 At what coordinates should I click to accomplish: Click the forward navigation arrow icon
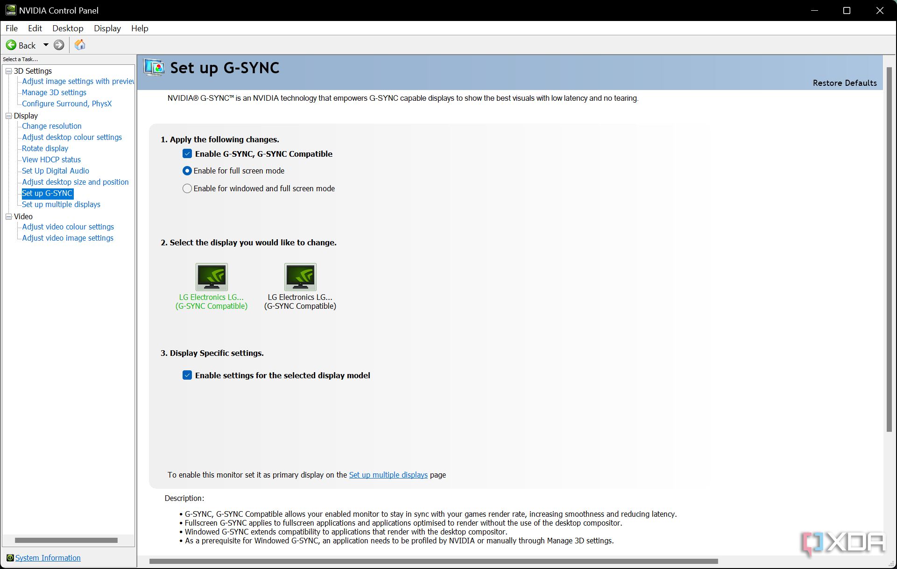[x=59, y=44]
